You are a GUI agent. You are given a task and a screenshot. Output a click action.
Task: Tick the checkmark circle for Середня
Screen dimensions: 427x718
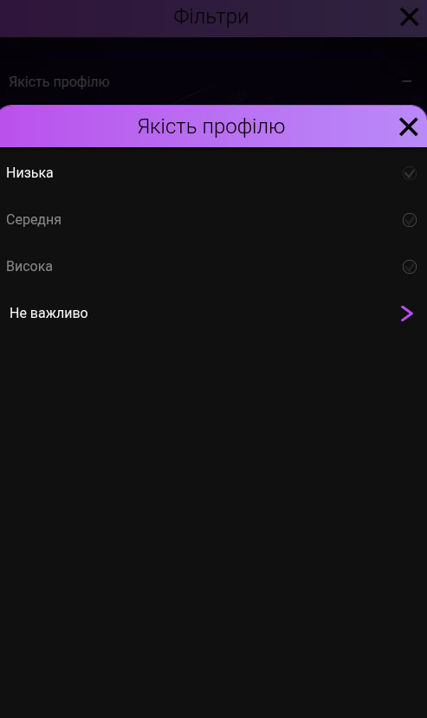pyautogui.click(x=409, y=220)
